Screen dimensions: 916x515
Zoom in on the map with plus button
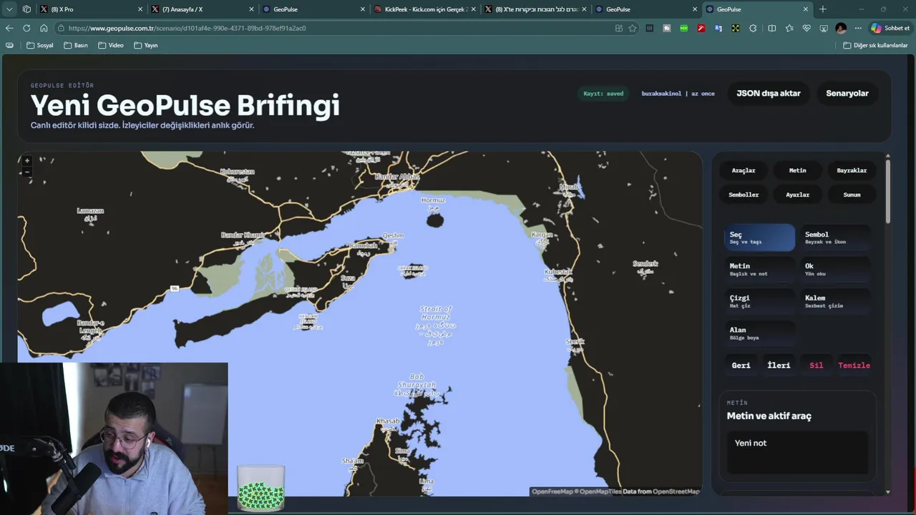[27, 161]
